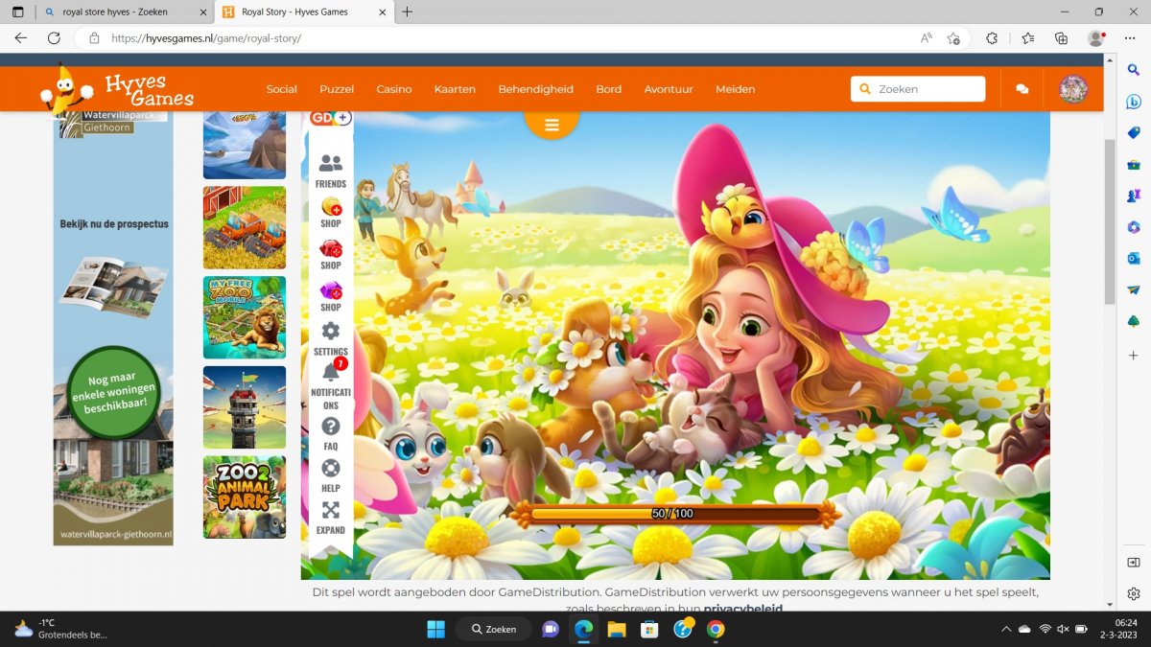Image resolution: width=1151 pixels, height=647 pixels.
Task: View Notifications bell in game sidebar
Action: [331, 383]
